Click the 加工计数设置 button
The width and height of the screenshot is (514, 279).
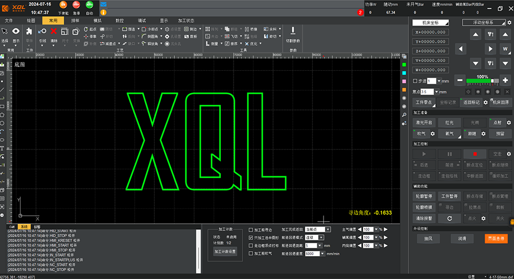click(226, 252)
